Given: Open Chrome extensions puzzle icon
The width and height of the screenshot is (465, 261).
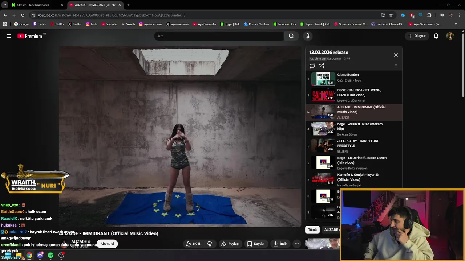Looking at the screenshot, I should click(x=429, y=15).
